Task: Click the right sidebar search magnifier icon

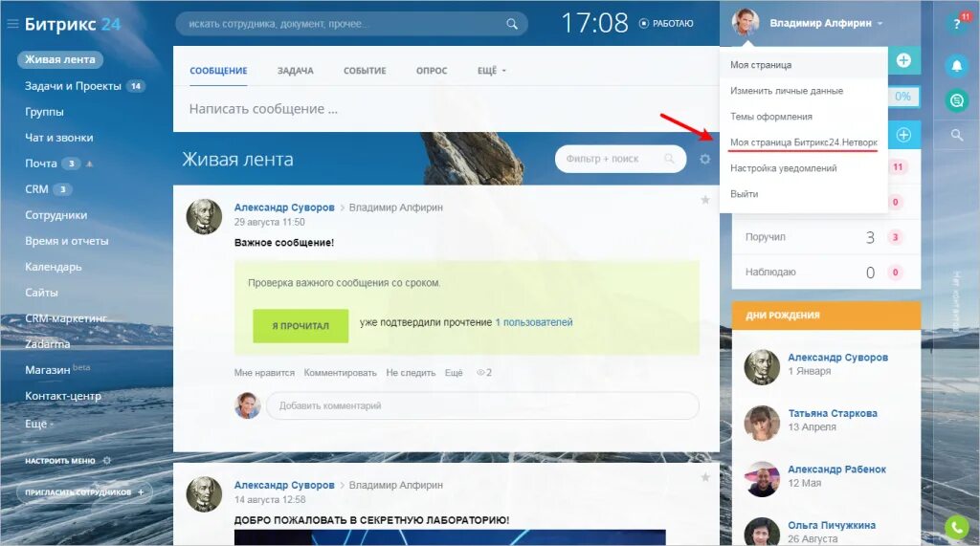Action: click(x=956, y=135)
